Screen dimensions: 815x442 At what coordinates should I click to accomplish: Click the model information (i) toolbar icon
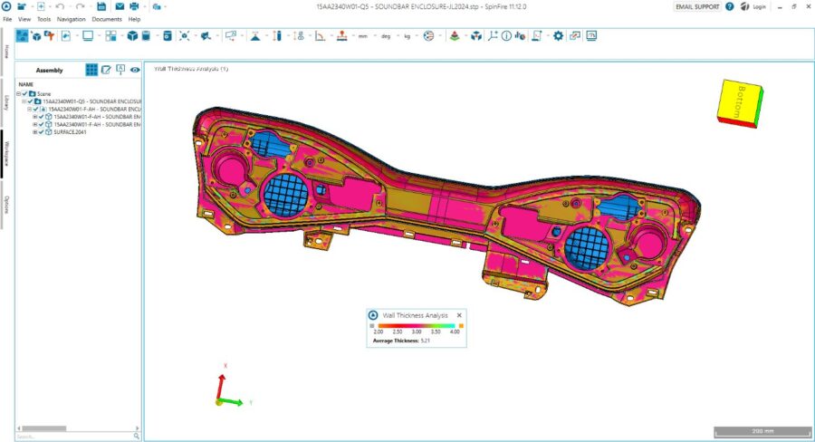pos(507,36)
